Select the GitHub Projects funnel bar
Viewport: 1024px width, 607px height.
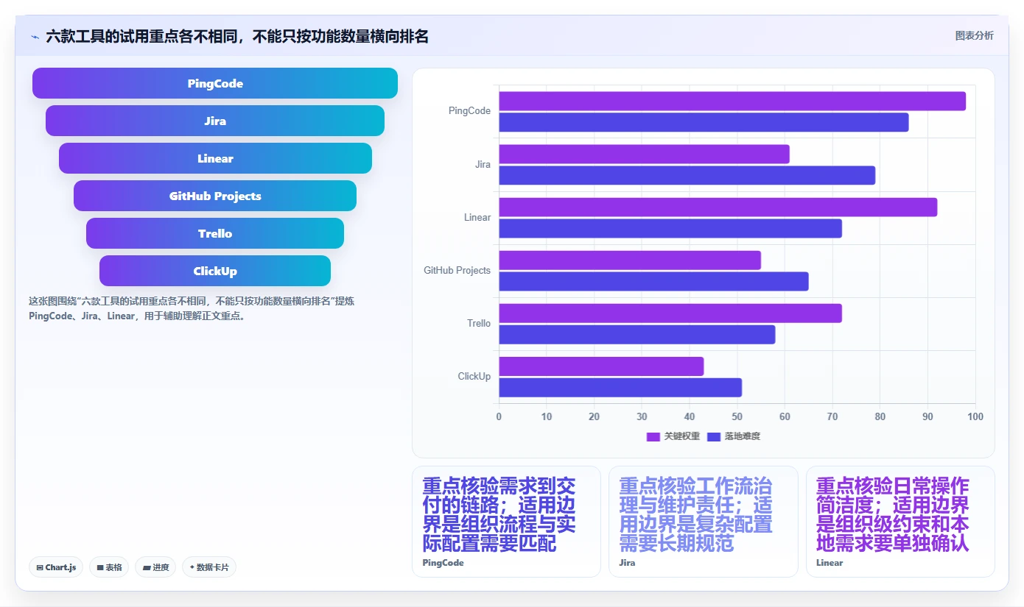pyautogui.click(x=215, y=196)
